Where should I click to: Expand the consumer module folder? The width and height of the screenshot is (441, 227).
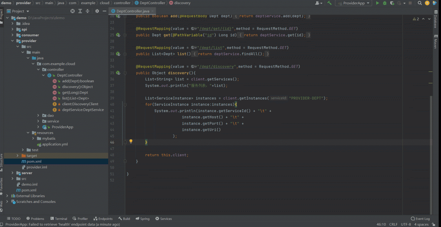click(x=13, y=35)
